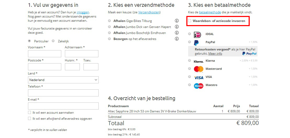This screenshot has height=138, width=290.
Task: Click the VISA logo icon
Action: coord(199,77)
